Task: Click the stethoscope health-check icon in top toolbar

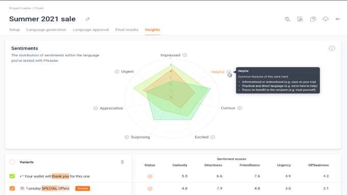Action: (287, 19)
